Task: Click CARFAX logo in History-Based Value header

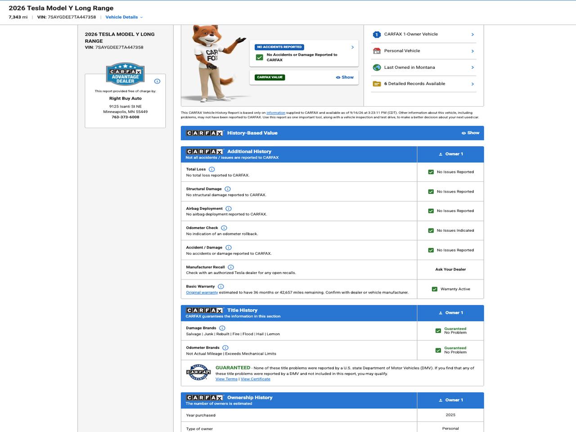Action: click(205, 133)
